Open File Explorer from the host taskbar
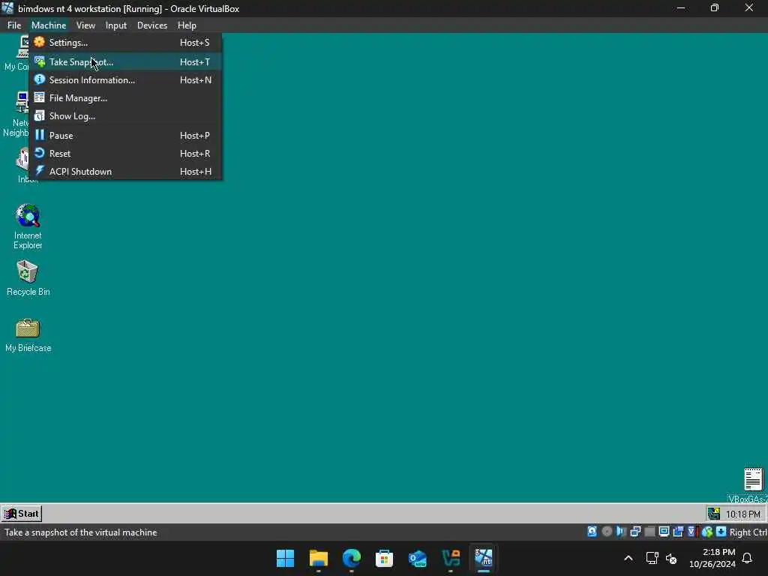Screen dimensions: 768x576 click(318, 558)
